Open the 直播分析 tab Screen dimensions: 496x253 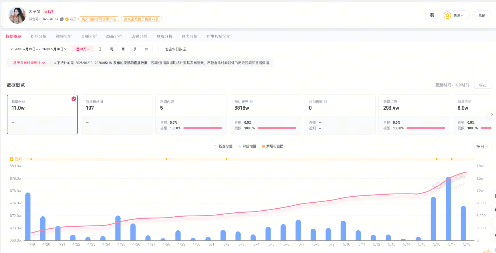pyautogui.click(x=89, y=36)
